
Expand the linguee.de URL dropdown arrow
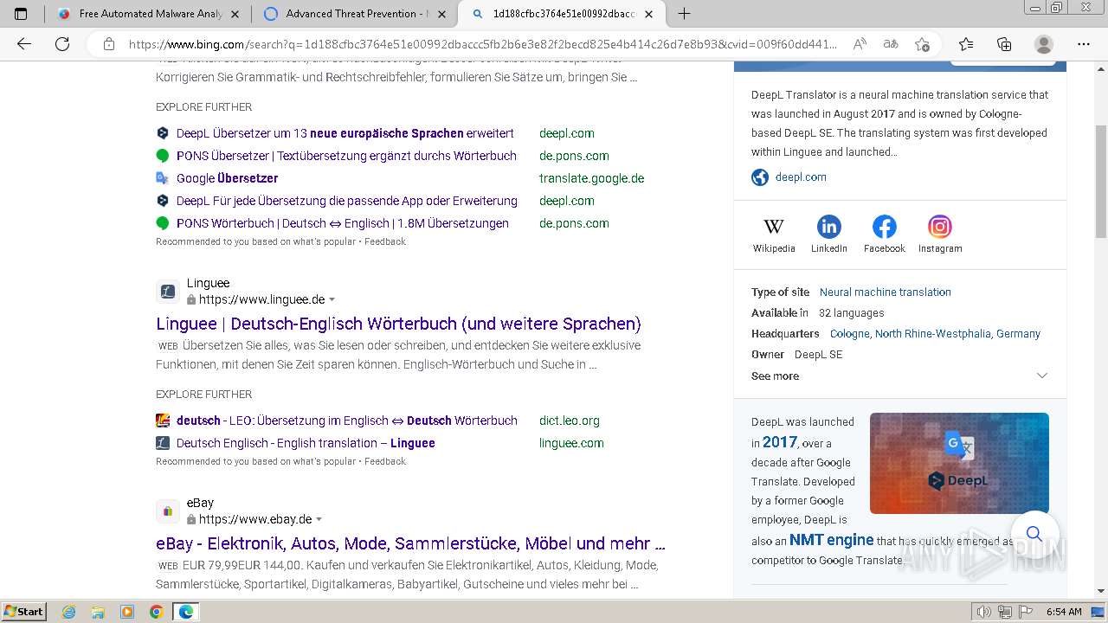pos(332,300)
